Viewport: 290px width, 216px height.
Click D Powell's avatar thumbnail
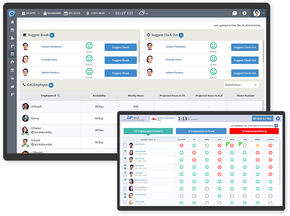tap(25, 107)
